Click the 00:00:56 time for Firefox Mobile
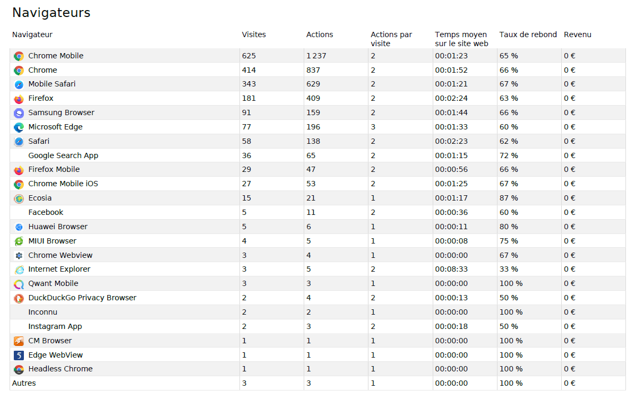 pyautogui.click(x=451, y=169)
